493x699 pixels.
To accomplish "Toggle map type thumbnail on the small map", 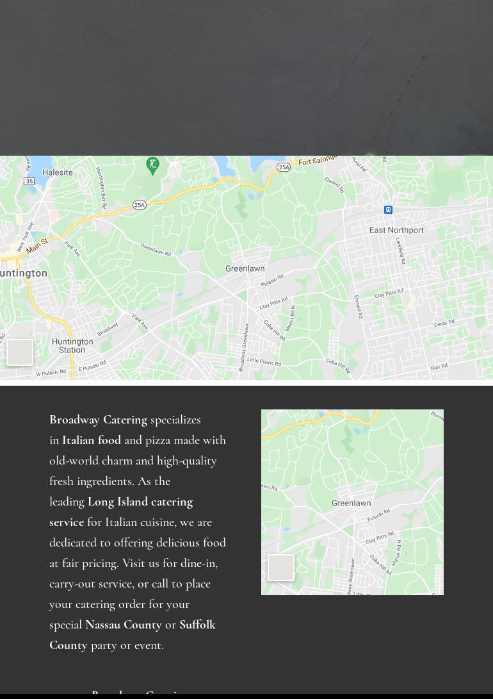I will [280, 568].
